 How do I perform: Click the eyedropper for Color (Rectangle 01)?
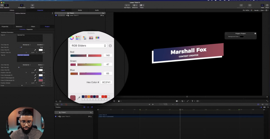click(x=35, y=75)
